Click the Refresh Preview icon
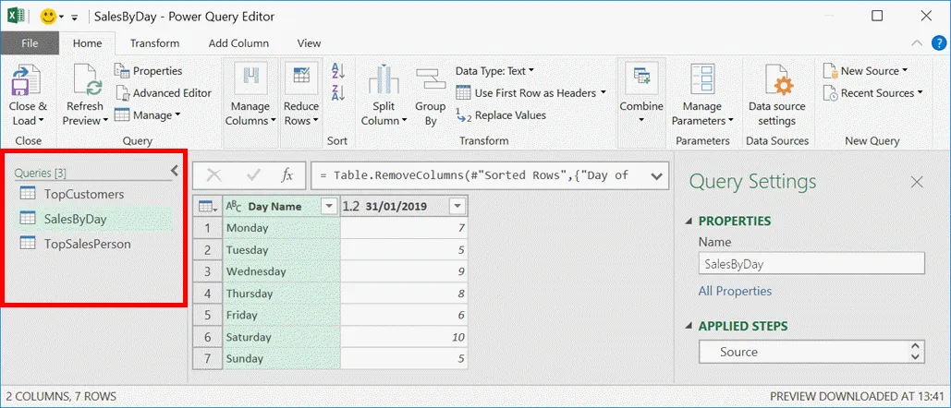 coord(87,80)
